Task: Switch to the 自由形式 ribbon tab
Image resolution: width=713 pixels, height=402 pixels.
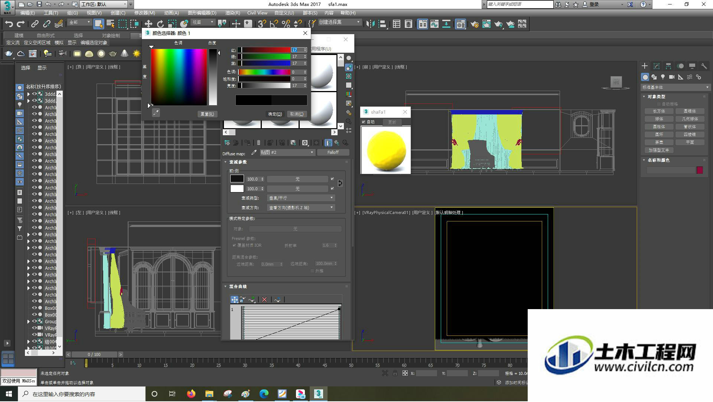Action: click(46, 36)
